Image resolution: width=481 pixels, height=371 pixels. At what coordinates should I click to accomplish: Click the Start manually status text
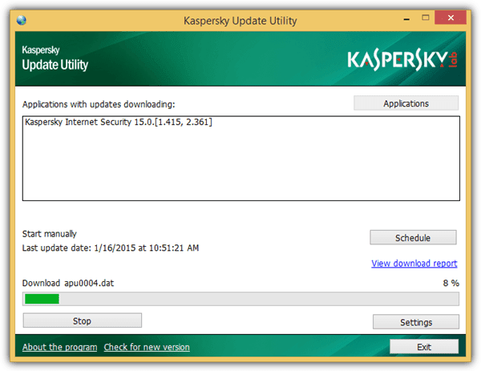click(49, 234)
